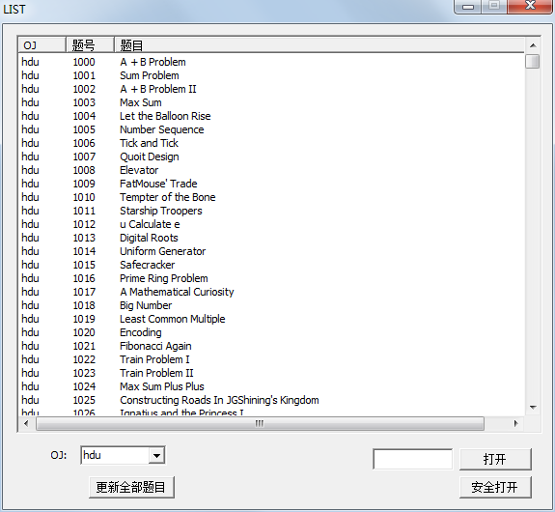Select the row 'Least Common Multiple'
Image resolution: width=555 pixels, height=512 pixels.
pos(271,319)
